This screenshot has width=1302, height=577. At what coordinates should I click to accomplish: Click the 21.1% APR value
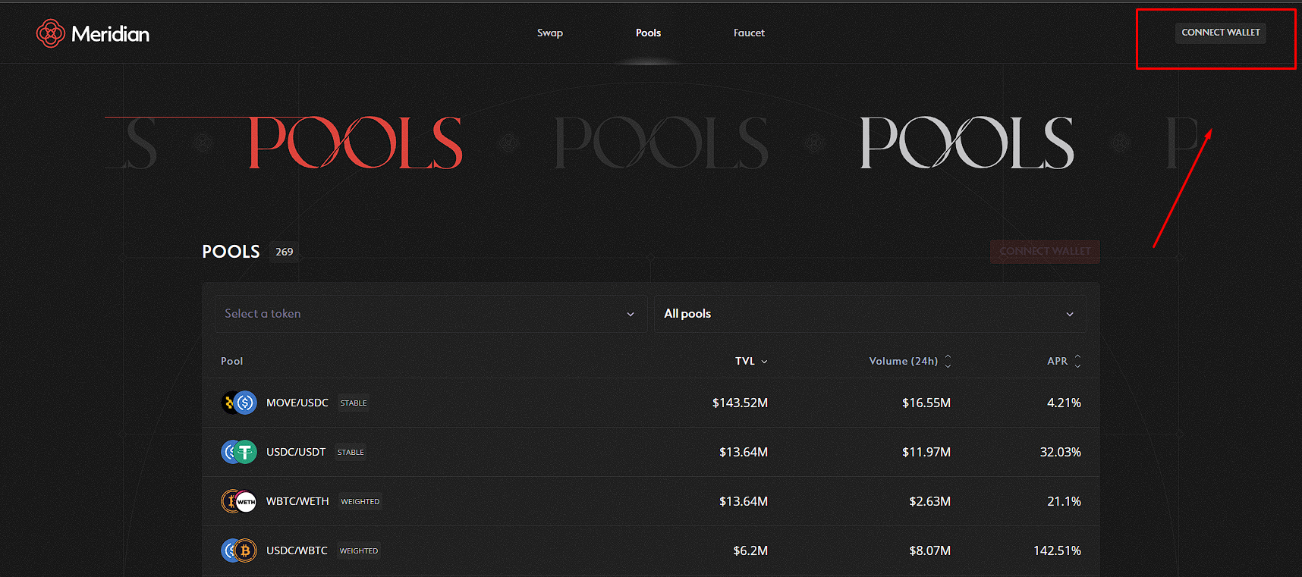click(x=1064, y=501)
